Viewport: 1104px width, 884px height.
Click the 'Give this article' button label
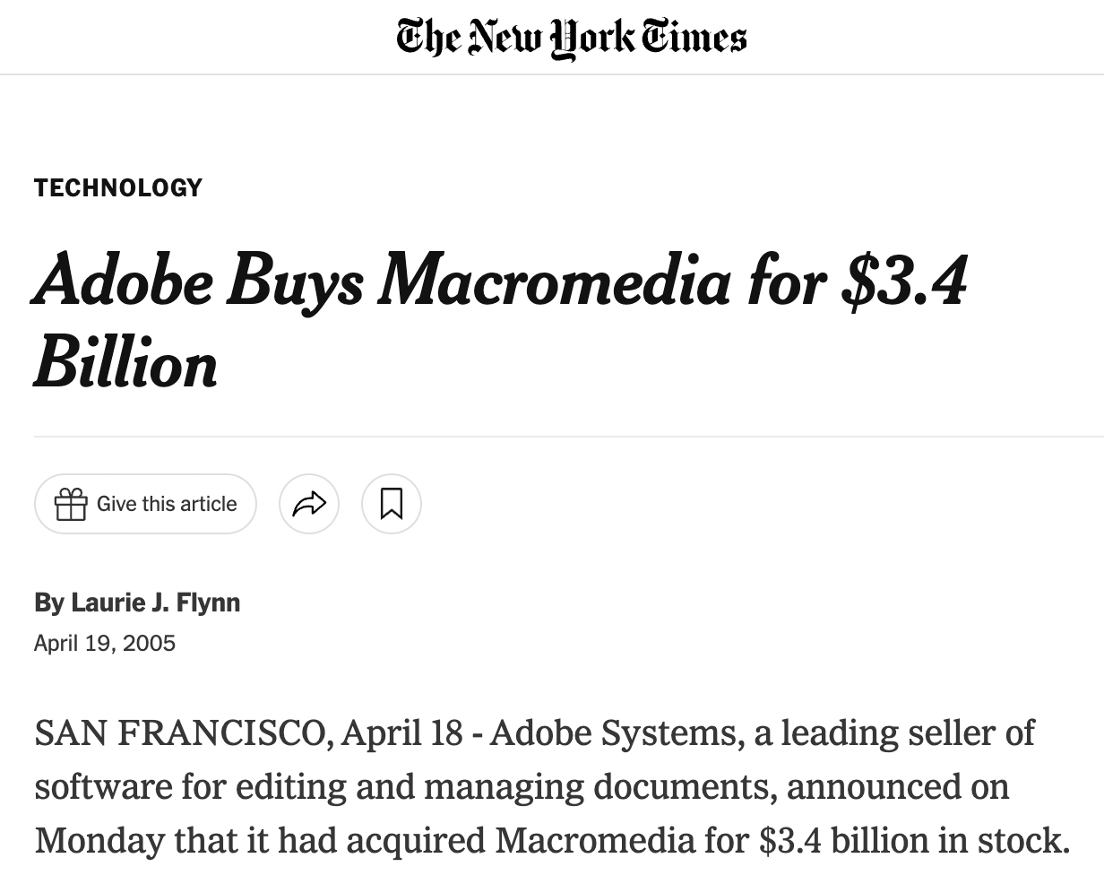(167, 504)
